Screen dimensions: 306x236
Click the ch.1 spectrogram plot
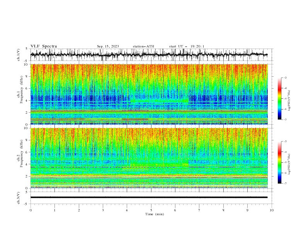click(x=149, y=94)
